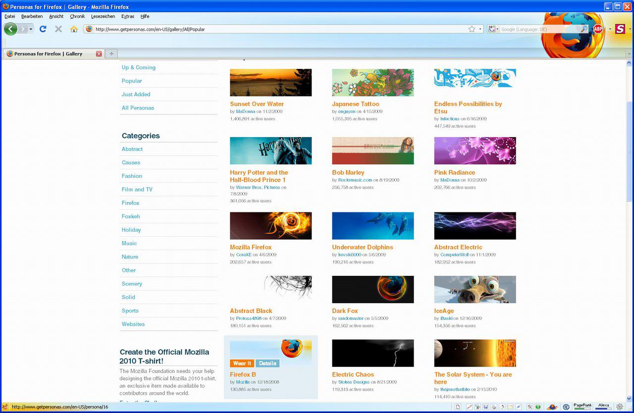Open a new tab with plus button
The height and width of the screenshot is (413, 634).
click(x=111, y=53)
